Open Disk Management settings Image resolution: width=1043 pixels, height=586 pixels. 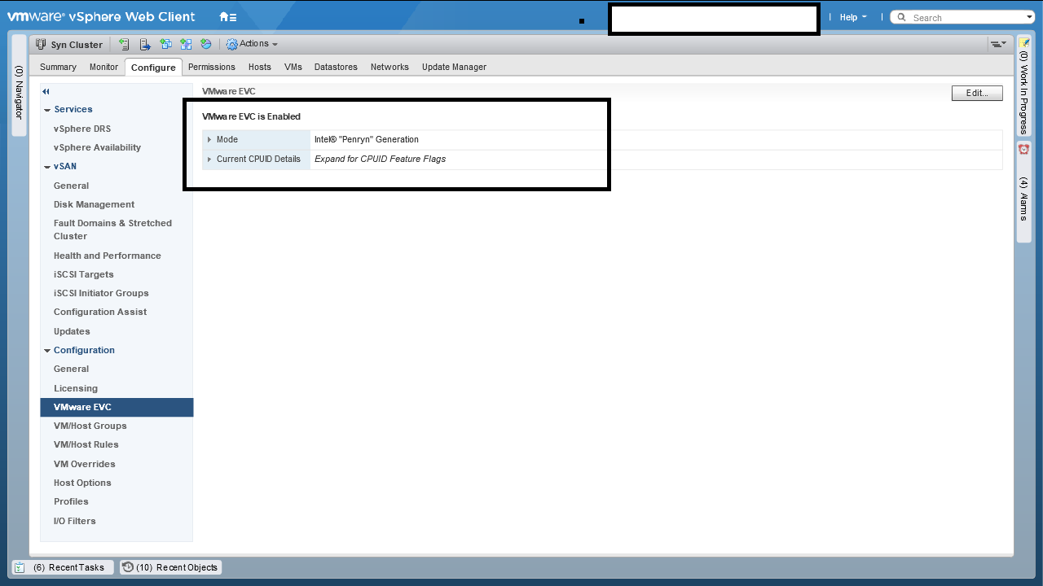94,204
